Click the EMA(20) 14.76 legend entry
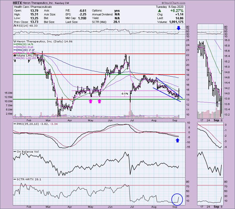This screenshot has height=209, width=235. point(23,44)
